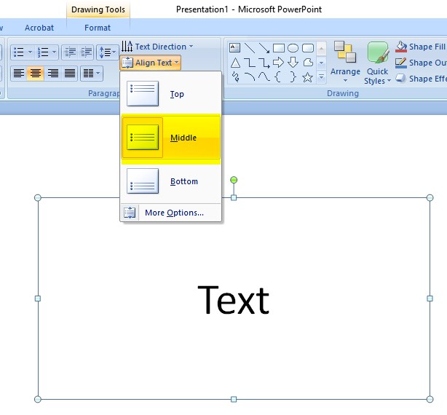Click the bottom middle sizing handle
This screenshot has width=447, height=415.
click(x=234, y=399)
